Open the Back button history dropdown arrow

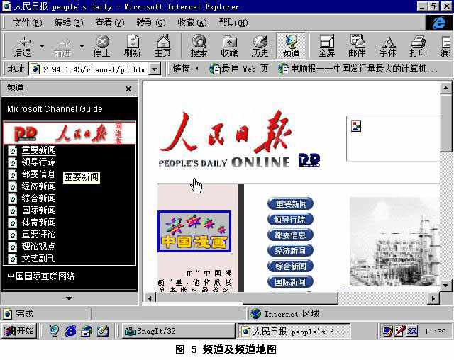click(43, 46)
